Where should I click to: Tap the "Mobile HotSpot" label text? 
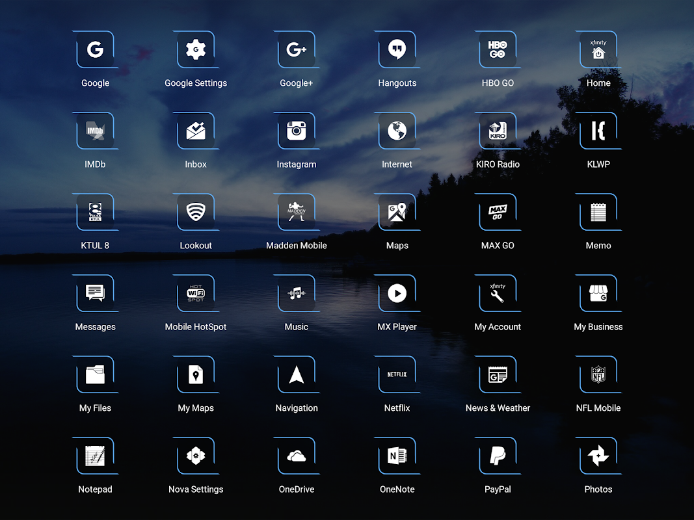196,327
